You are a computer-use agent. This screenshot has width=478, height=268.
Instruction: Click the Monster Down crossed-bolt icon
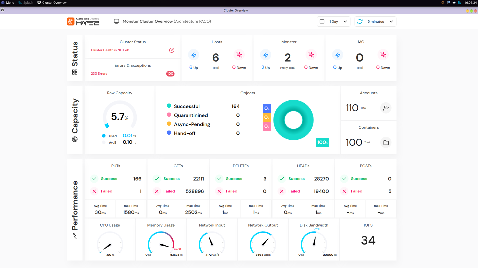pos(311,55)
